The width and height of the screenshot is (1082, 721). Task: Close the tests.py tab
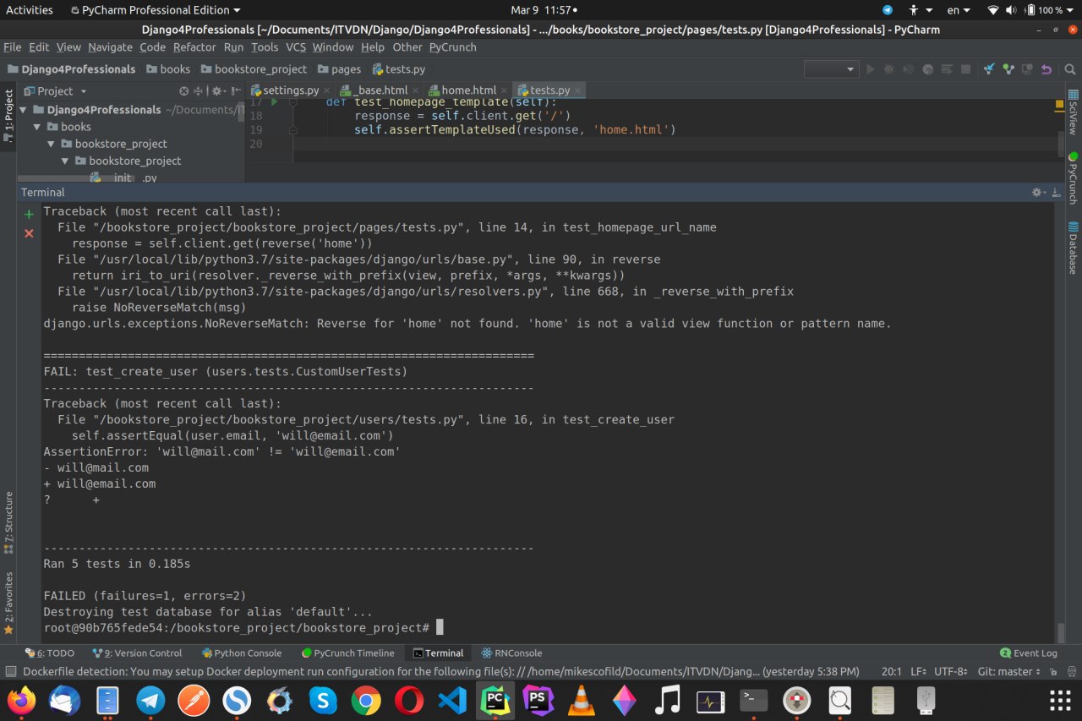coord(577,90)
